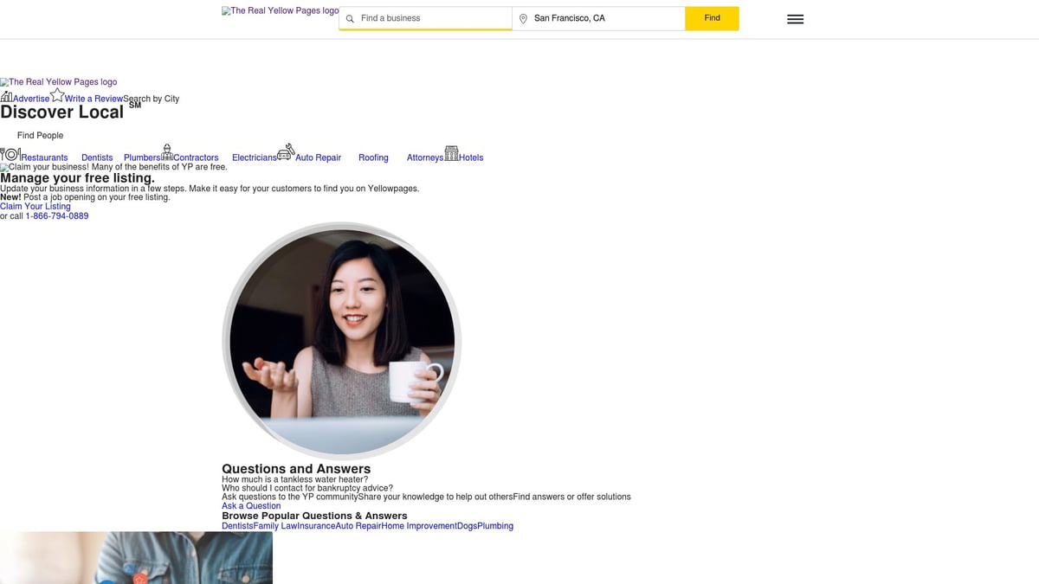Image resolution: width=1039 pixels, height=584 pixels.
Task: Click 'Who should I contact for bankruptcy advice?'
Action: pyautogui.click(x=307, y=488)
